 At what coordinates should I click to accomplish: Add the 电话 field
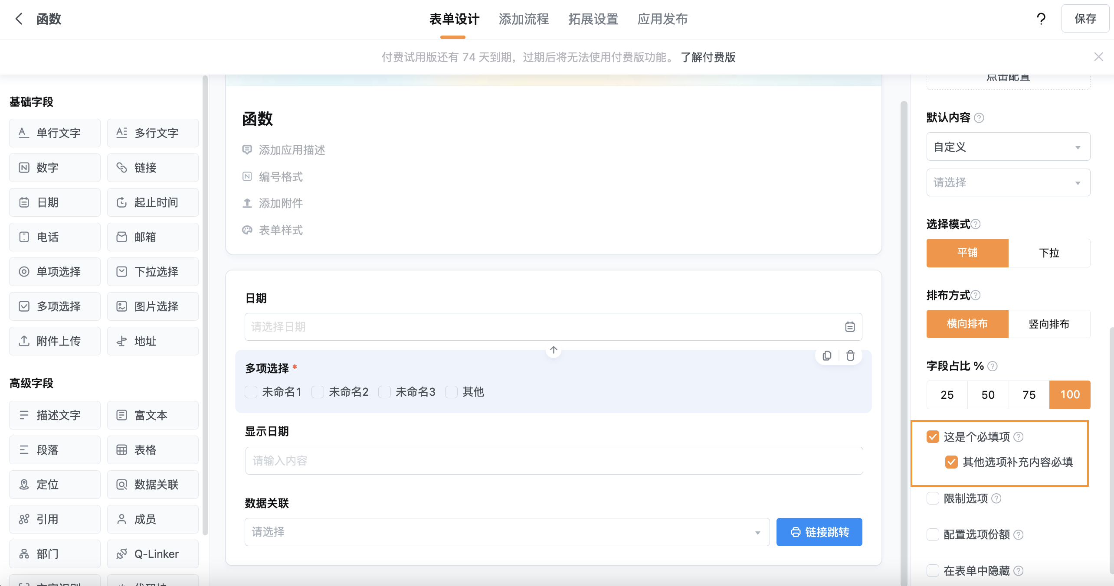55,237
